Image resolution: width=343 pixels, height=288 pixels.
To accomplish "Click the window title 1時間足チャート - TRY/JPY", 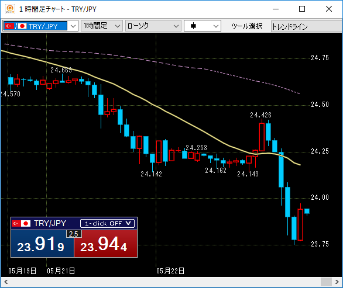I will pos(58,9).
